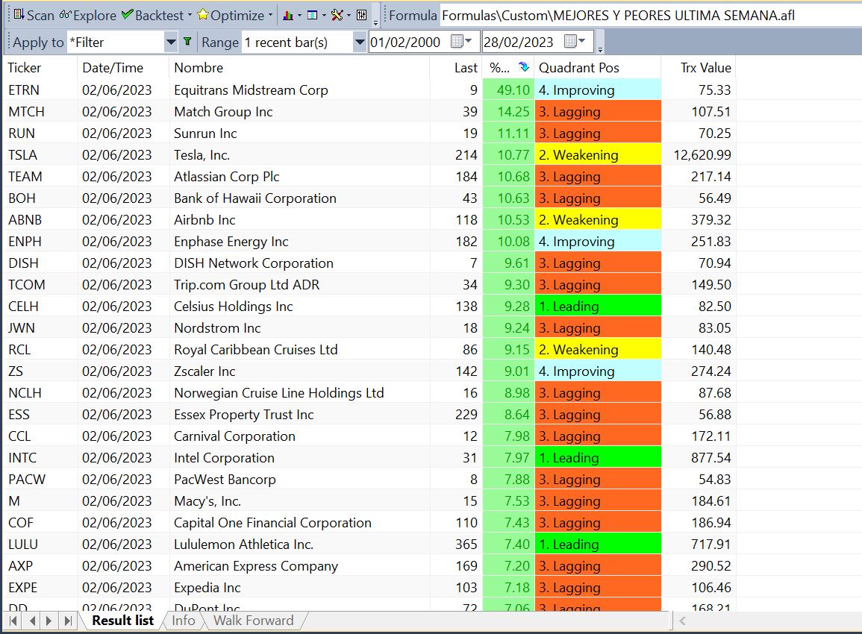Run the Scan analysis
862x634 pixels.
pos(34,16)
